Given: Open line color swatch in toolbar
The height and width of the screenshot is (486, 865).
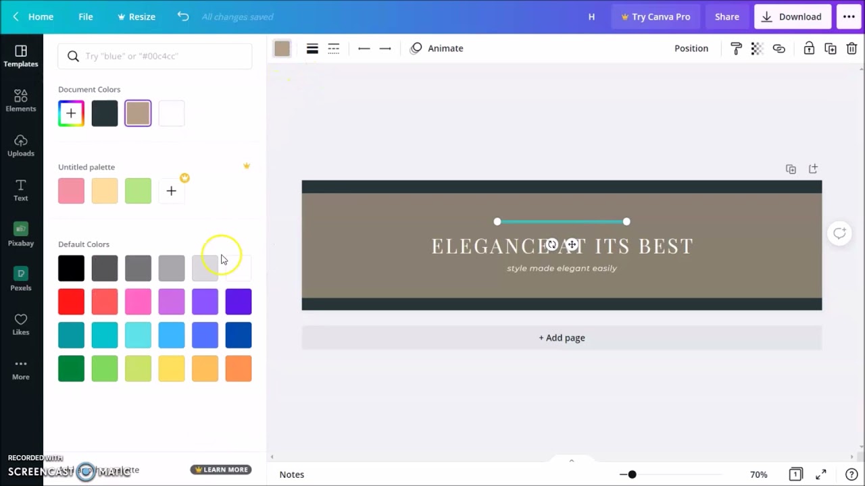Looking at the screenshot, I should coord(282,48).
